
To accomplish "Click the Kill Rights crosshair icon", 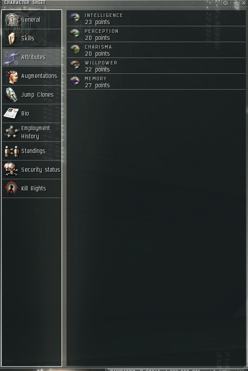I will (11, 188).
